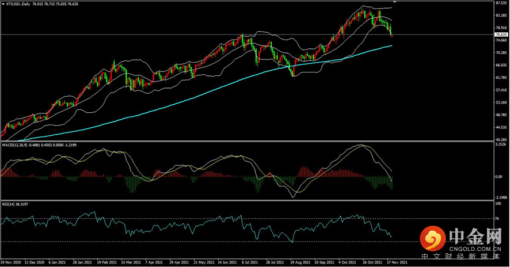510x267 pixels.
Task: Select the 6 Jan 2021 date label
Action: coord(57,262)
